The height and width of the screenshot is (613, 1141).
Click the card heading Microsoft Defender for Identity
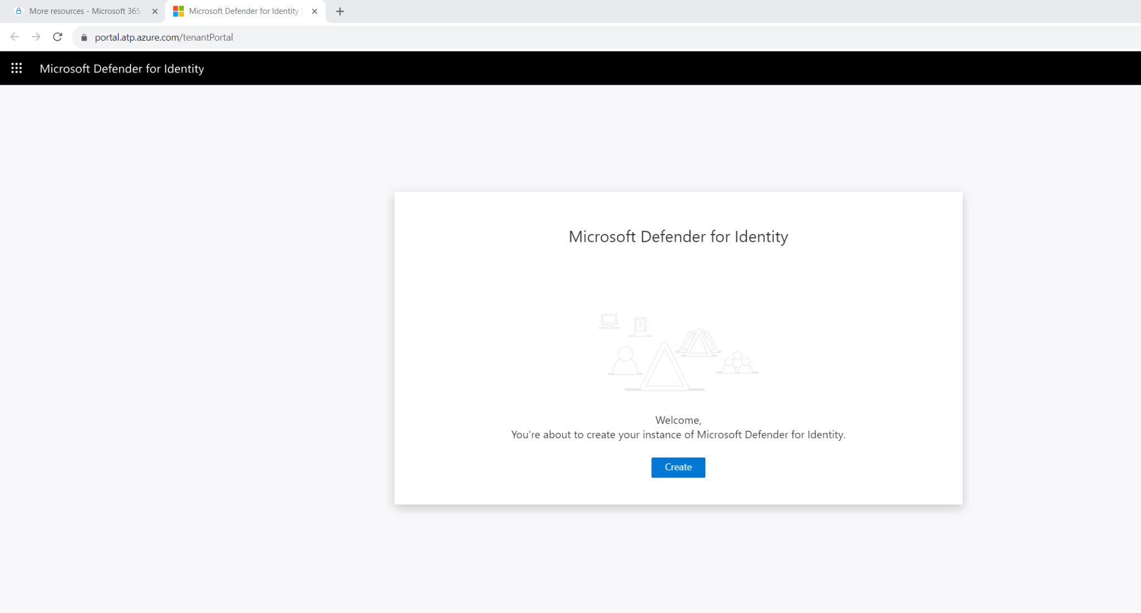(x=677, y=236)
